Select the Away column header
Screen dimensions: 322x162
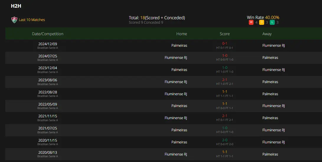pyautogui.click(x=267, y=34)
